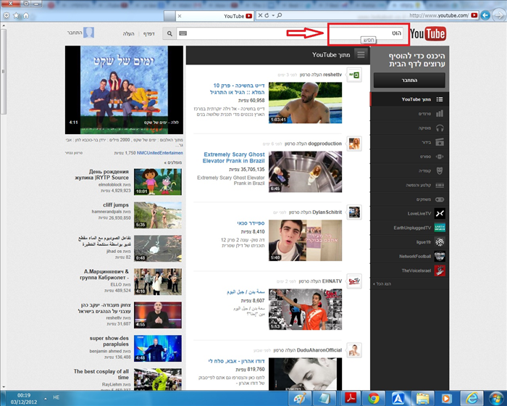Select the gaming category with controller icon

click(409, 199)
